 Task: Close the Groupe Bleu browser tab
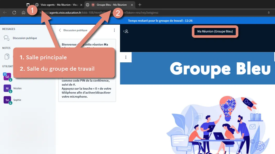132,5
